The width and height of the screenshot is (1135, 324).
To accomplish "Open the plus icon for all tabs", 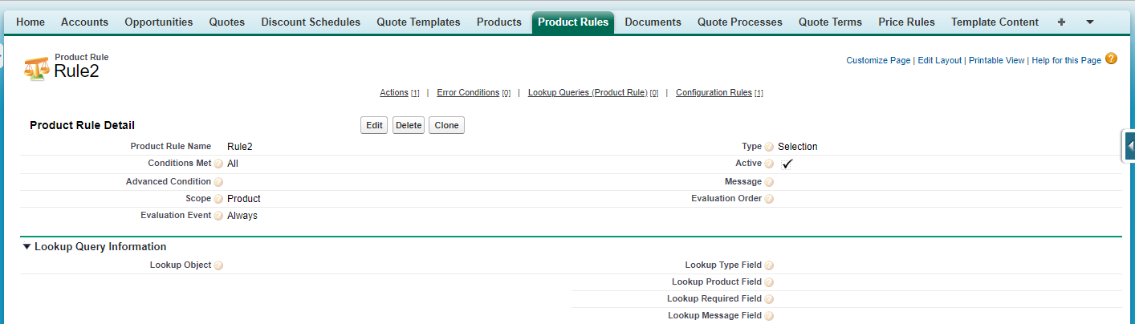I will click(1061, 22).
